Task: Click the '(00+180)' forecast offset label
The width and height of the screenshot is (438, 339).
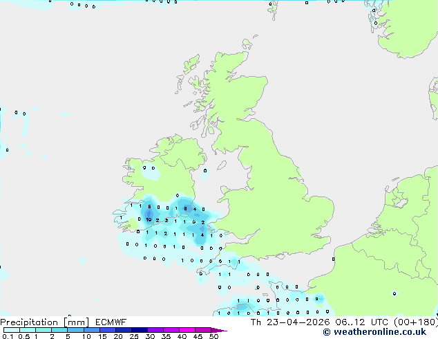Action: [x=416, y=322]
